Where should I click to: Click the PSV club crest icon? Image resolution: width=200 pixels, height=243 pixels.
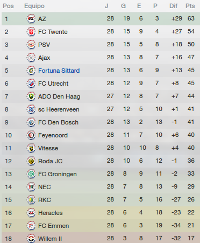[x=31, y=45]
